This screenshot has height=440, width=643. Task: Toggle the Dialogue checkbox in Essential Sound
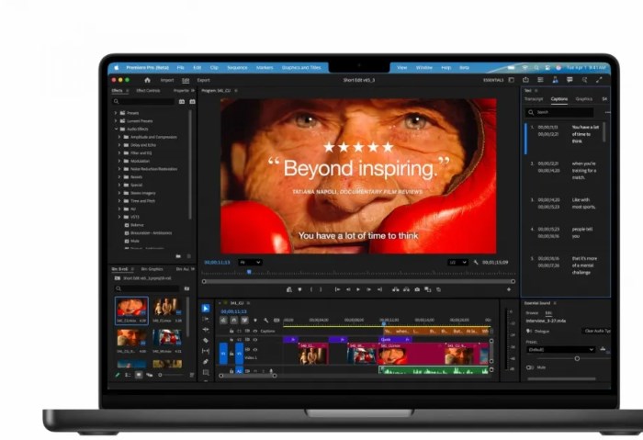(x=529, y=330)
